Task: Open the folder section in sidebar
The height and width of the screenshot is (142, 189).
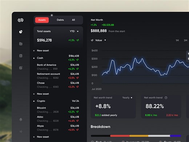Action: [21, 44]
